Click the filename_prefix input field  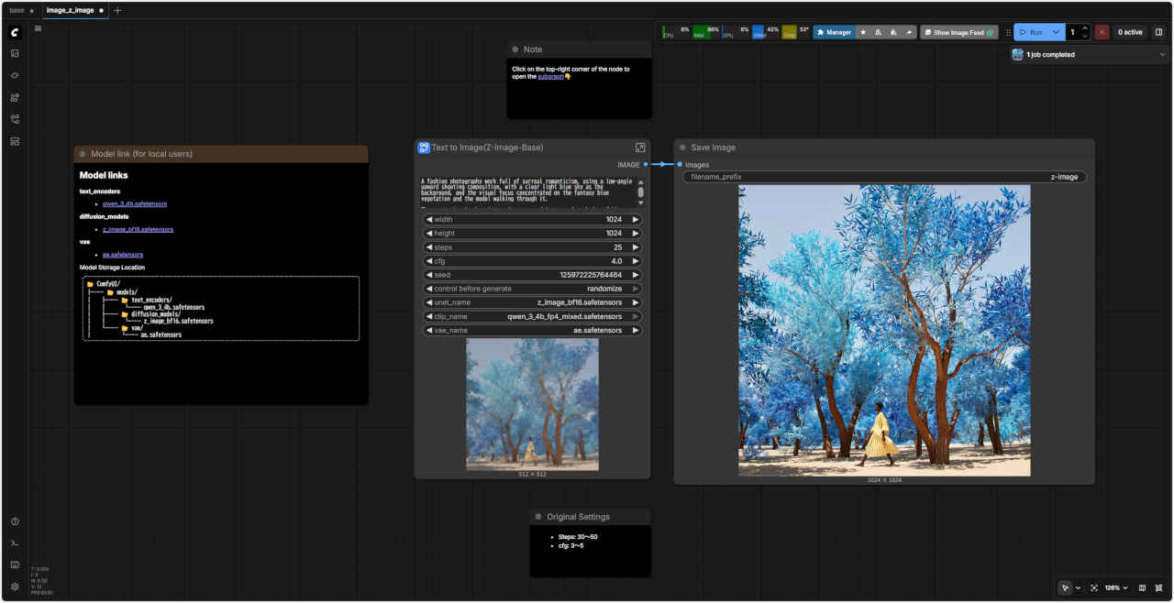click(884, 177)
